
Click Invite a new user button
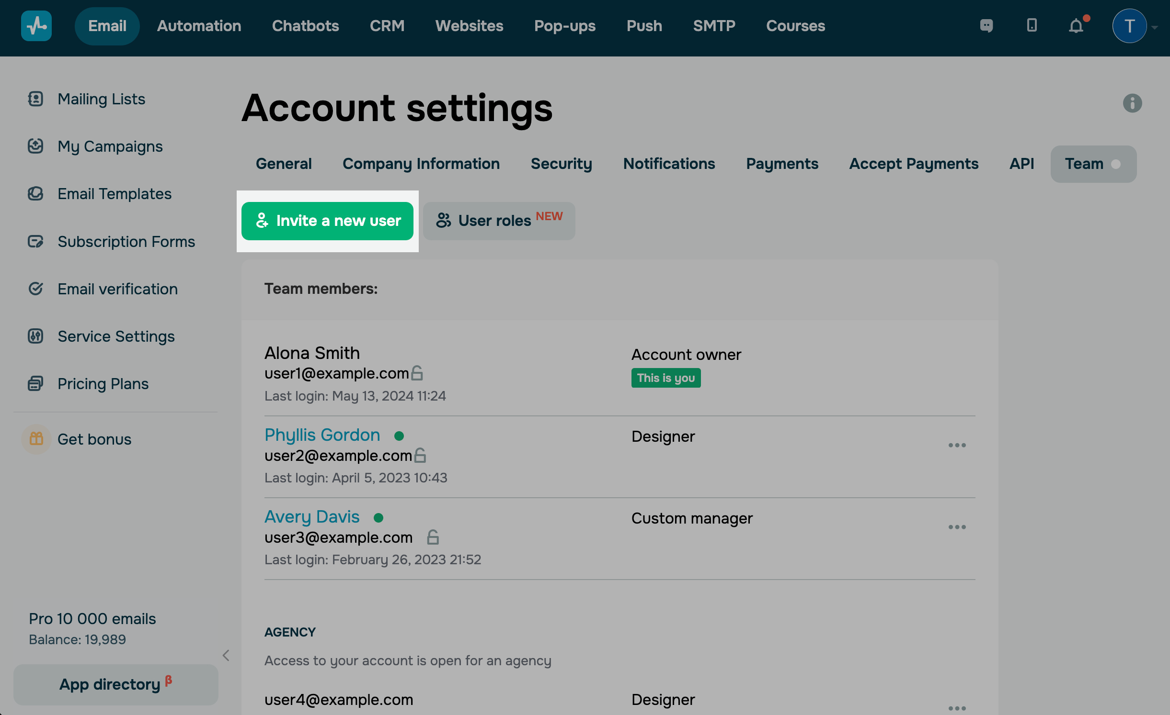click(x=327, y=221)
